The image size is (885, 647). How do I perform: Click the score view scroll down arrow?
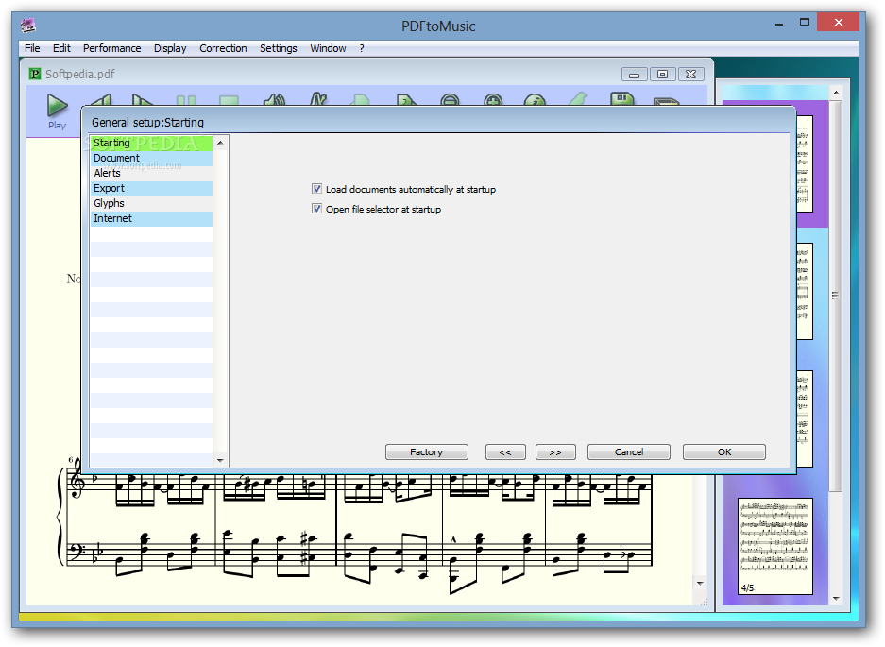700,583
